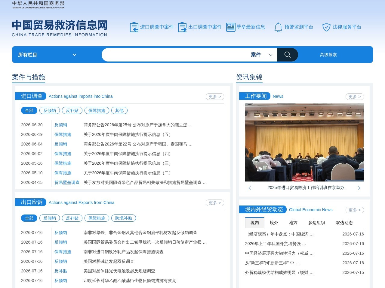The width and height of the screenshot is (385, 288).
Task: Expand the 所有栏目 dropdown
Action: (47, 55)
